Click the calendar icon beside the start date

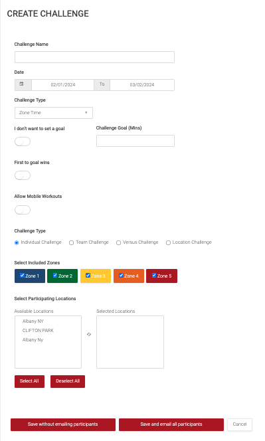point(22,84)
